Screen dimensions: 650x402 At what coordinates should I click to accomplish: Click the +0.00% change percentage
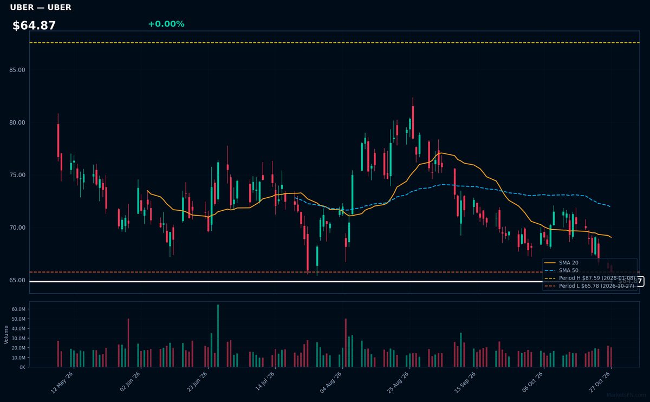[x=166, y=24]
